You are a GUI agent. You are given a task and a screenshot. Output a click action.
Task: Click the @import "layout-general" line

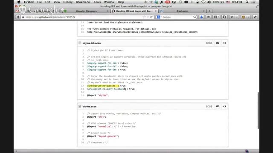(x=103, y=136)
